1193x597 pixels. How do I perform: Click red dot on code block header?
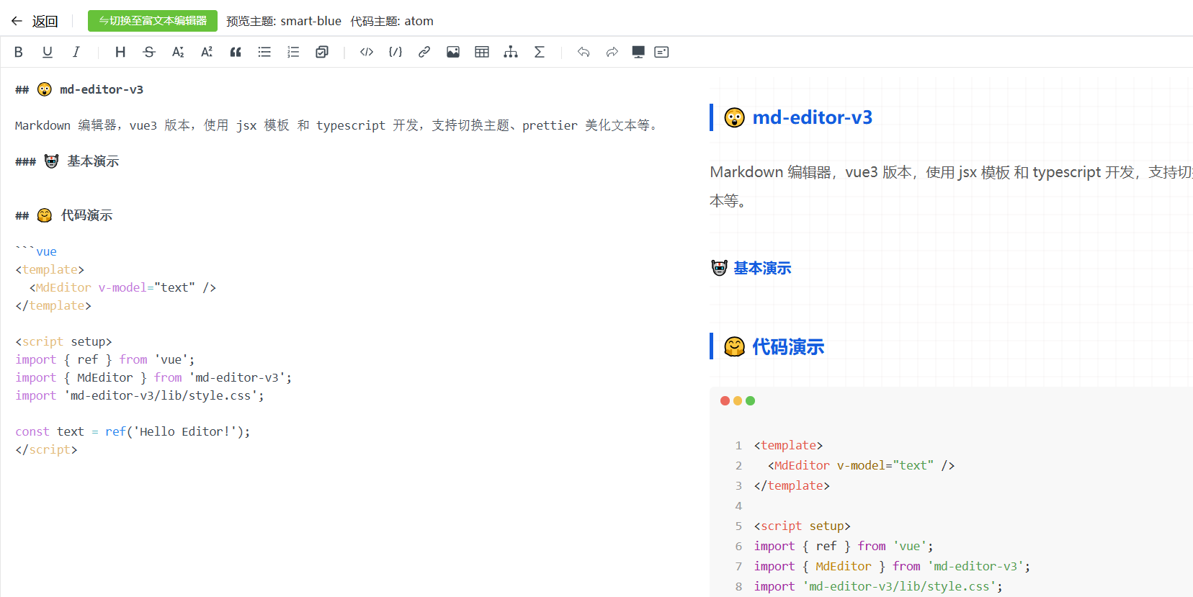(x=725, y=400)
